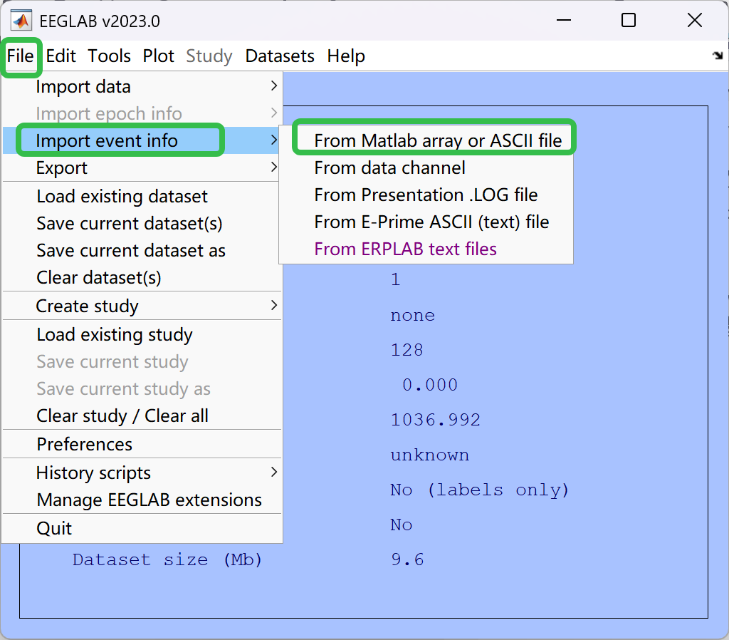The image size is (729, 640).
Task: Close the EEGLAB window
Action: click(695, 21)
